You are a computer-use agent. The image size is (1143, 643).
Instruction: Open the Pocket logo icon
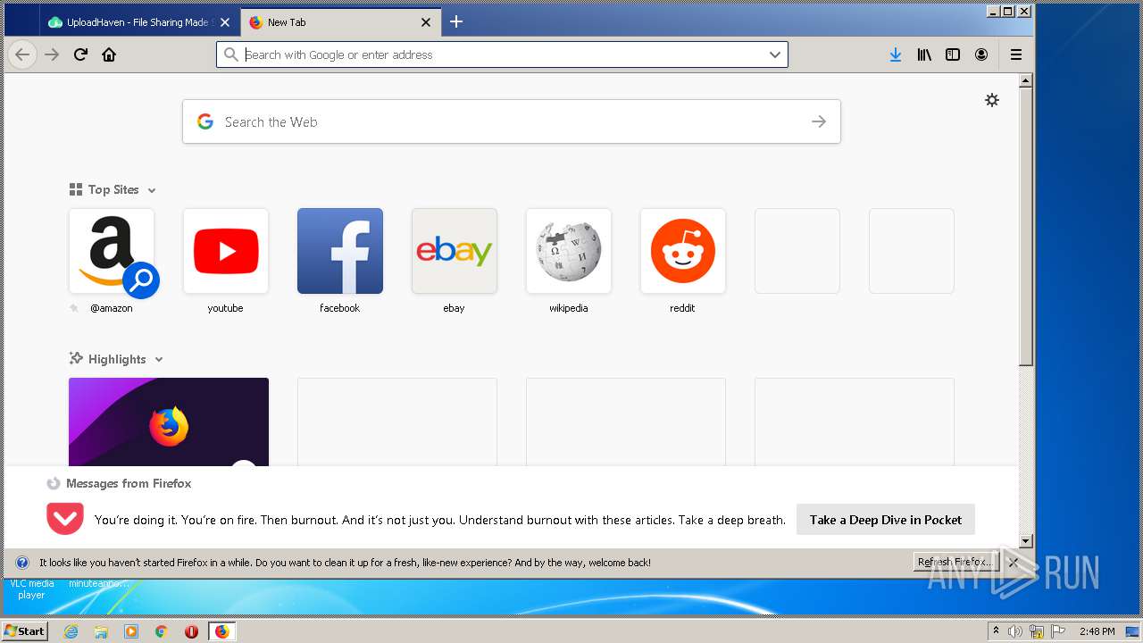click(x=65, y=519)
